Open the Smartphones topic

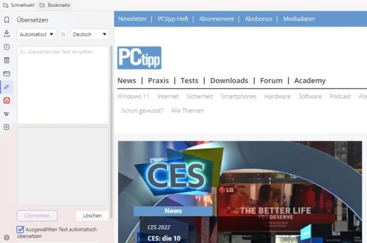[239, 97]
